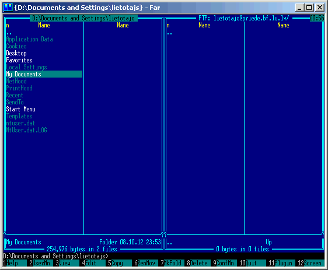The width and height of the screenshot is (328, 270).
Task: Click the 4 Edit function key
Action: (x=93, y=263)
